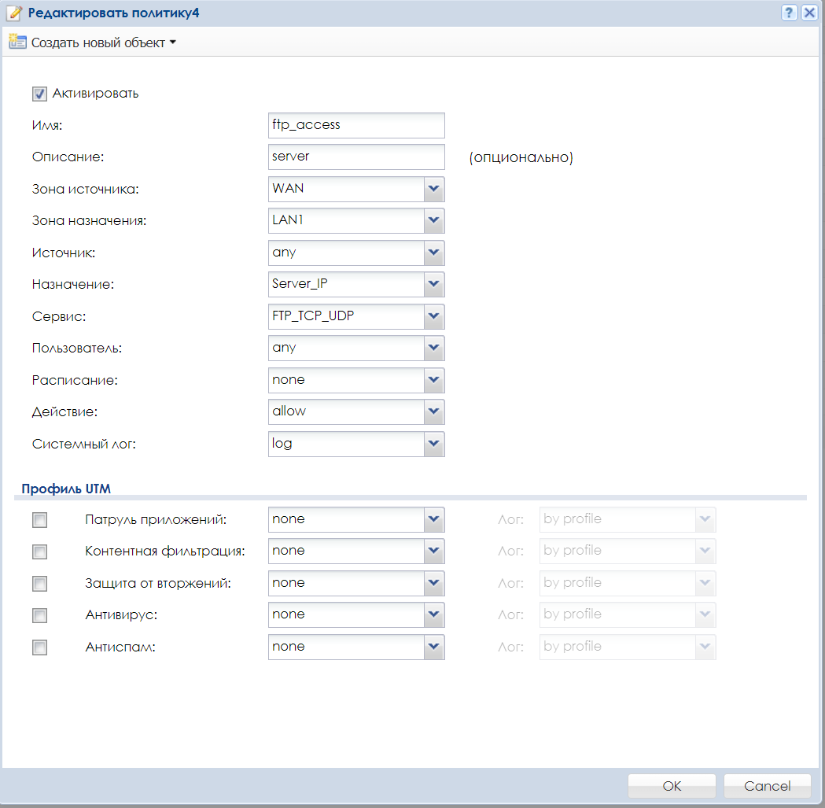Click the allow action value field
The image size is (825, 808).
[x=346, y=411]
